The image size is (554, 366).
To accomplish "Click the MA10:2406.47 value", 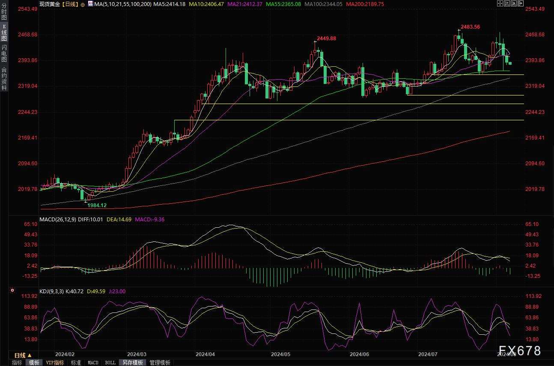I will tap(207, 4).
